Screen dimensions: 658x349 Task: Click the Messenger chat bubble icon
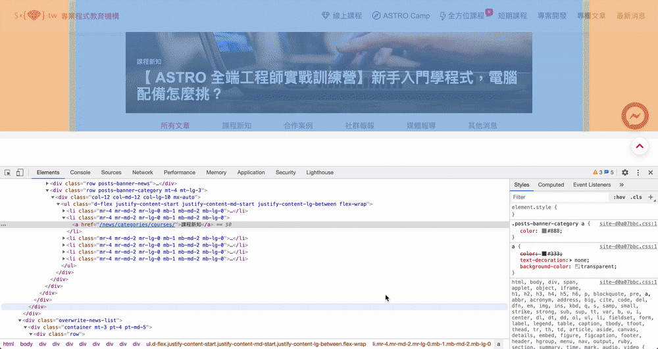635,116
